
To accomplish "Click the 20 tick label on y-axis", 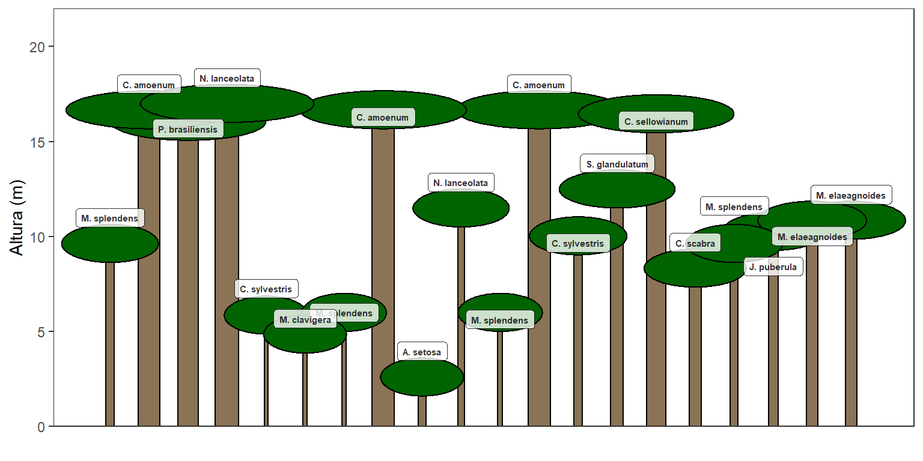I will (36, 47).
